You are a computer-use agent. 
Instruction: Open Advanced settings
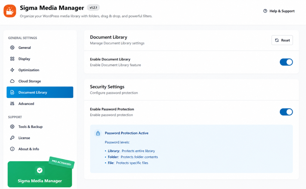tap(40, 104)
